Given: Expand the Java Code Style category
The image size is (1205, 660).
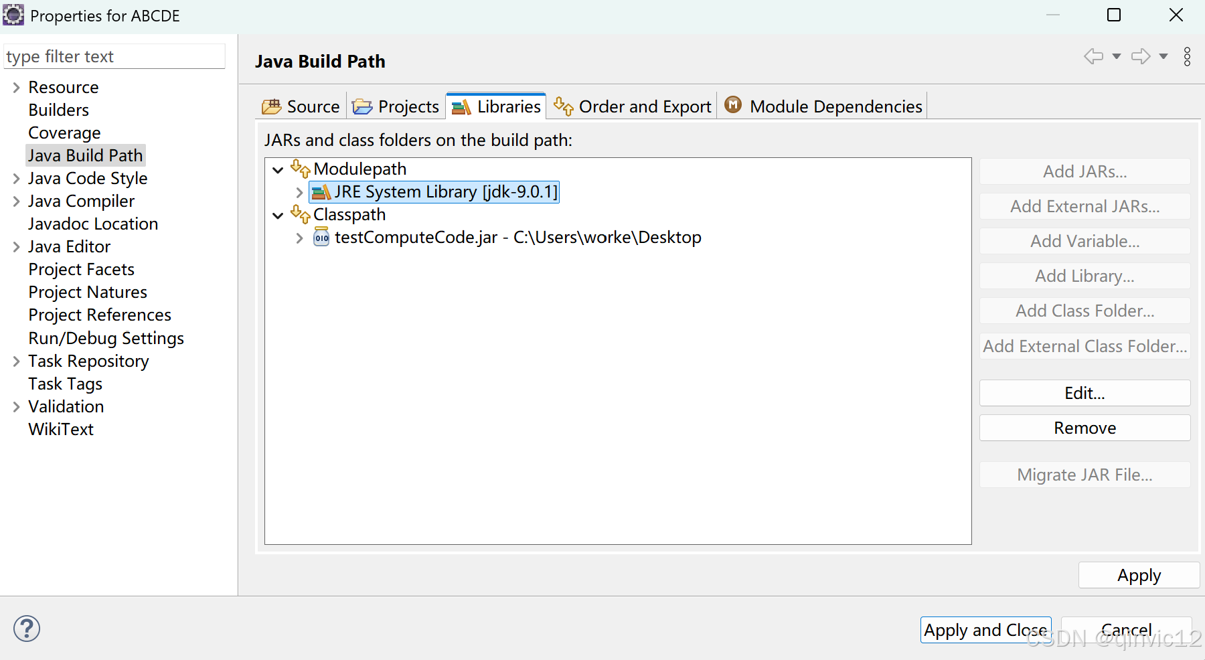Looking at the screenshot, I should (16, 179).
